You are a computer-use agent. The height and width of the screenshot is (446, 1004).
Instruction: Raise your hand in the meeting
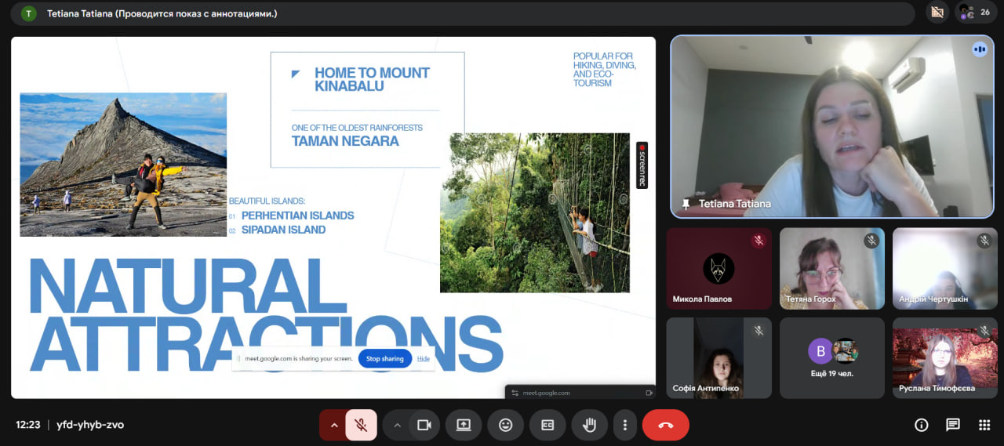pyautogui.click(x=589, y=425)
